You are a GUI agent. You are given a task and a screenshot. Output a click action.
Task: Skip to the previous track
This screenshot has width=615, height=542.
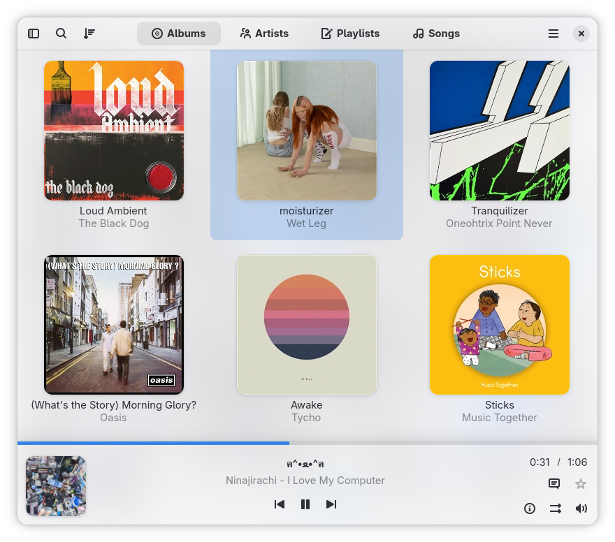280,504
